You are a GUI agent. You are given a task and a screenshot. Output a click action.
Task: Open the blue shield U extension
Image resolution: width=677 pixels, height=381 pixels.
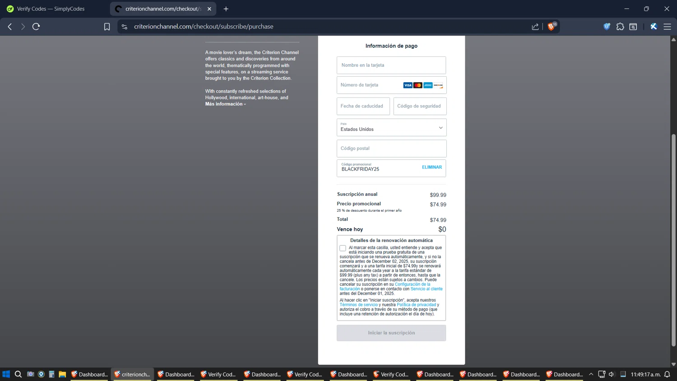pos(607,27)
